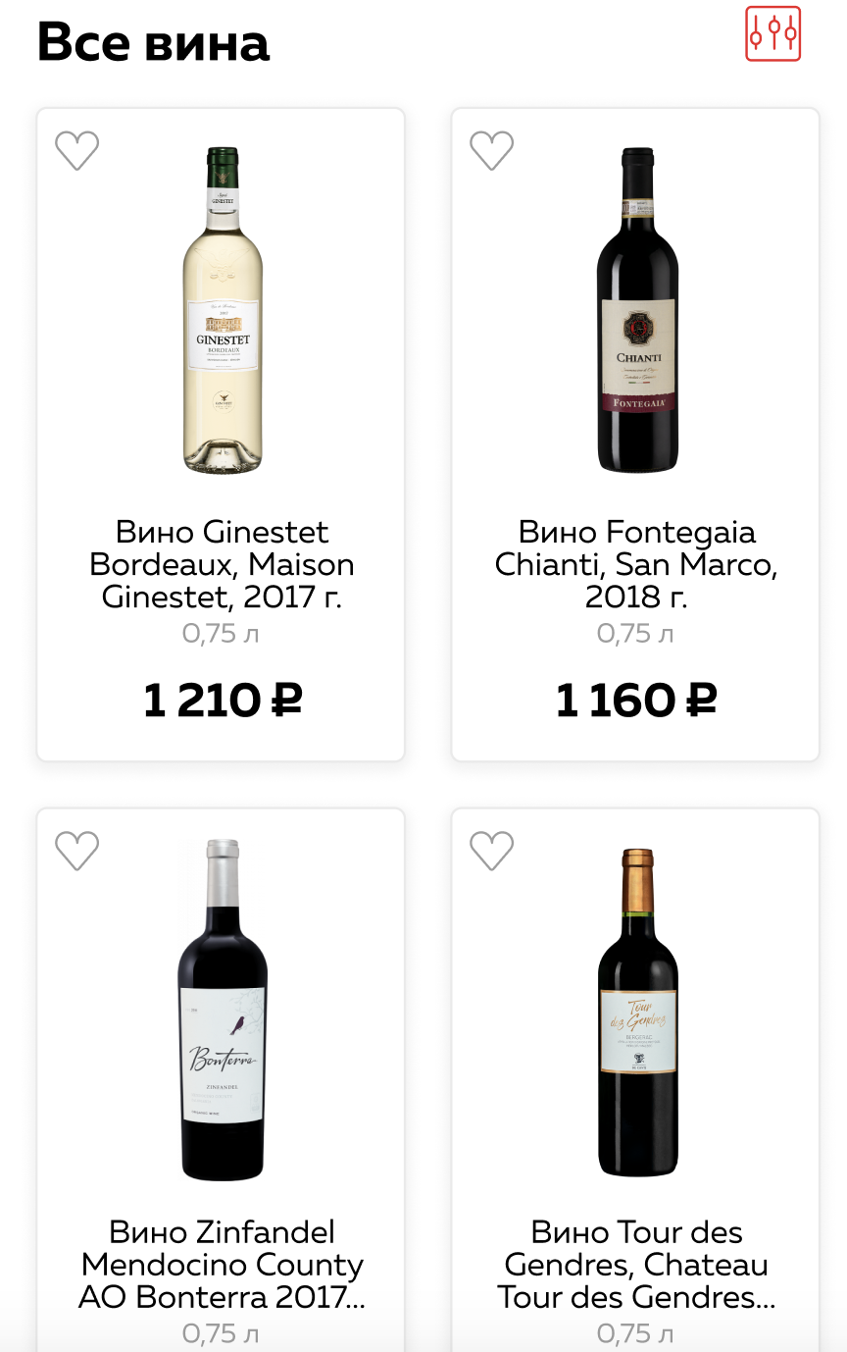Tap the 0,75 л volume under Fontegaia Chianti

tap(635, 634)
